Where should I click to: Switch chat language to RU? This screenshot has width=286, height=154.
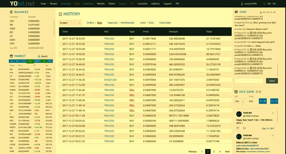click(264, 12)
